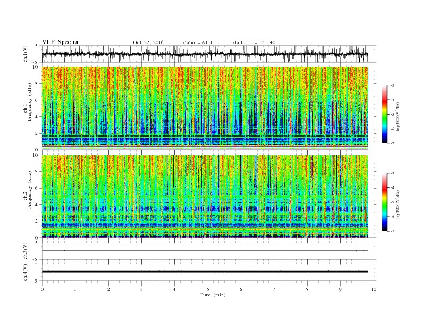Screen dimensions: 421x325
Task: Click inside the ch.2 spectrogram panel
Action: pyautogui.click(x=205, y=196)
